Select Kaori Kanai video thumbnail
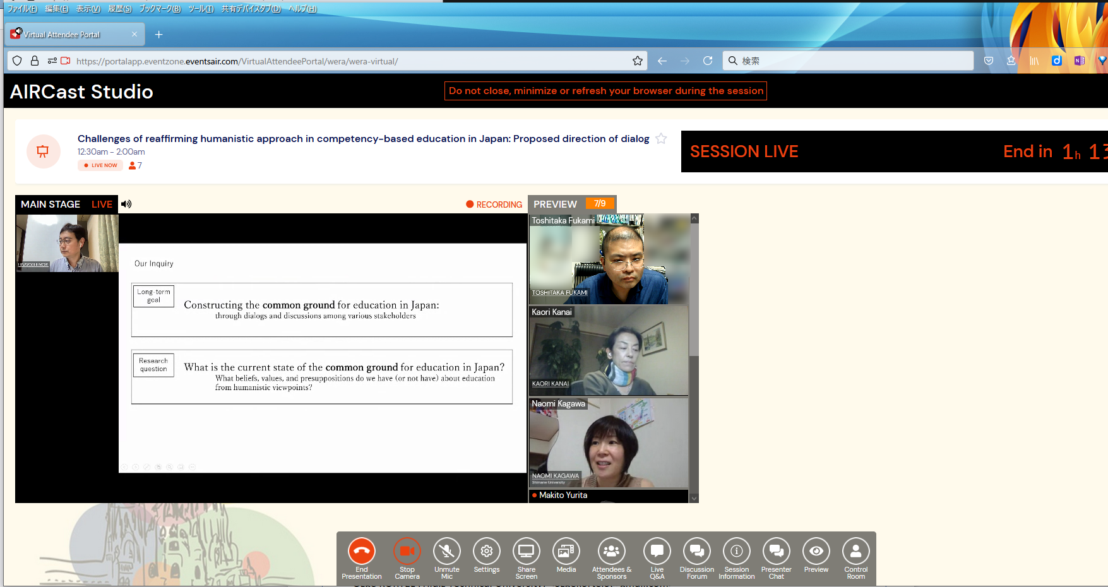Image resolution: width=1108 pixels, height=587 pixels. click(609, 351)
